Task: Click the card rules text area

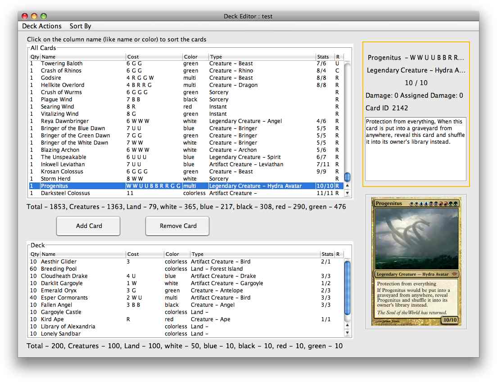Action: (415, 149)
